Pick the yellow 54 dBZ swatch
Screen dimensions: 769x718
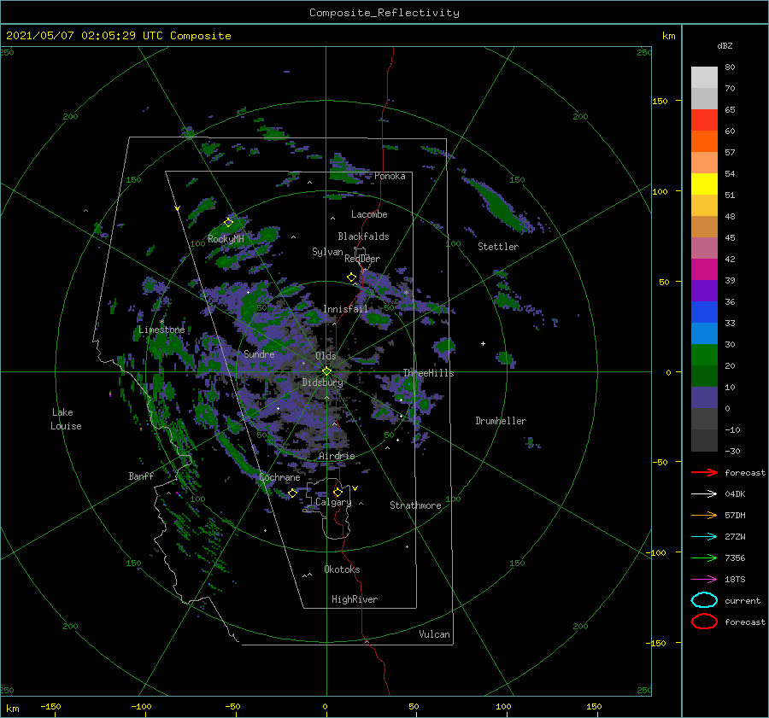coord(704,184)
